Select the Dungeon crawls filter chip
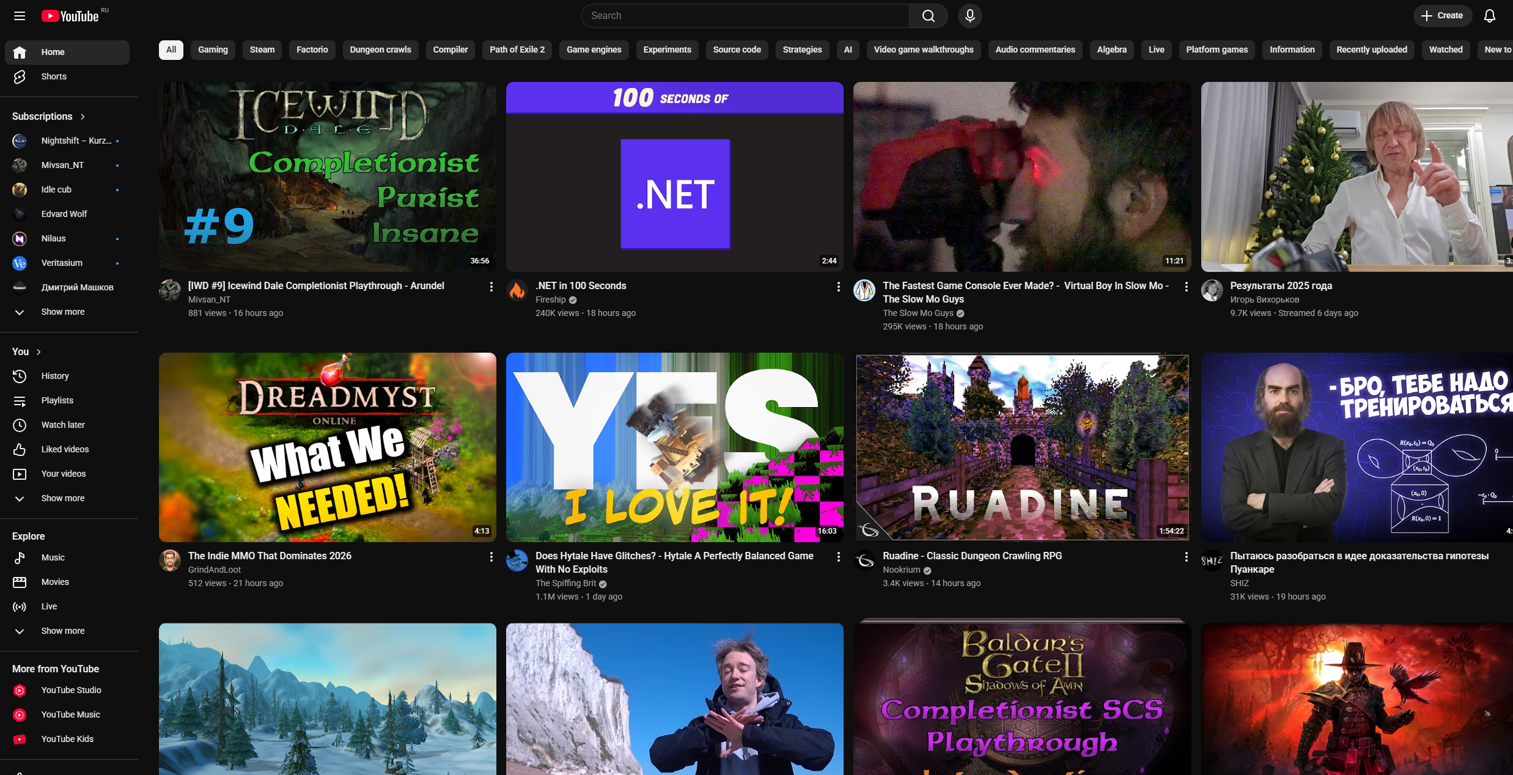This screenshot has height=775, width=1513. pyautogui.click(x=380, y=50)
